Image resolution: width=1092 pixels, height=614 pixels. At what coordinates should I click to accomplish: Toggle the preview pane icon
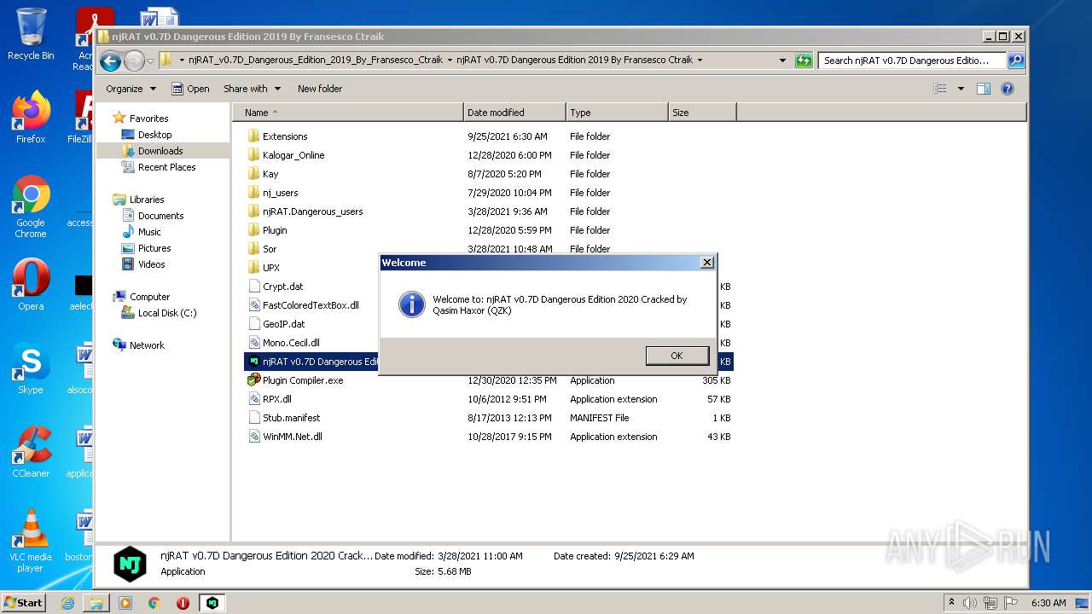(984, 89)
